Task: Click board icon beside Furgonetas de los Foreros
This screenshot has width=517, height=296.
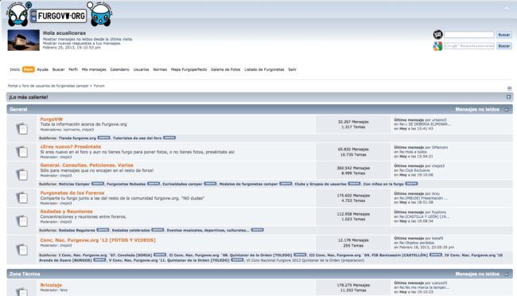Action: 22,197
